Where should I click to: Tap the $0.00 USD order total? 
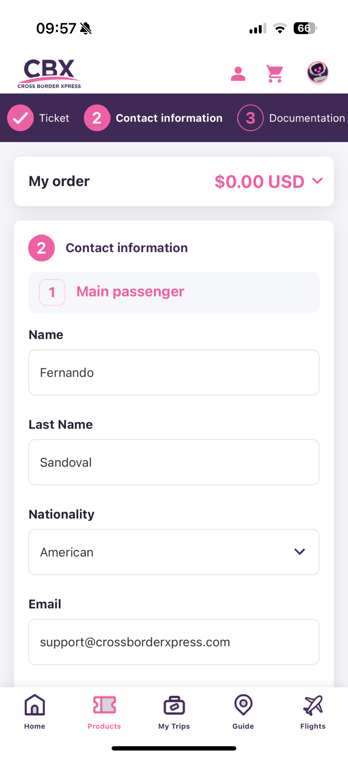click(259, 181)
